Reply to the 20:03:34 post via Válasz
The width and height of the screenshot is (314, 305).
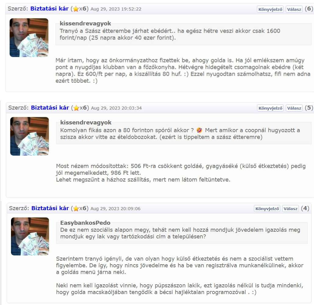[x=294, y=108]
